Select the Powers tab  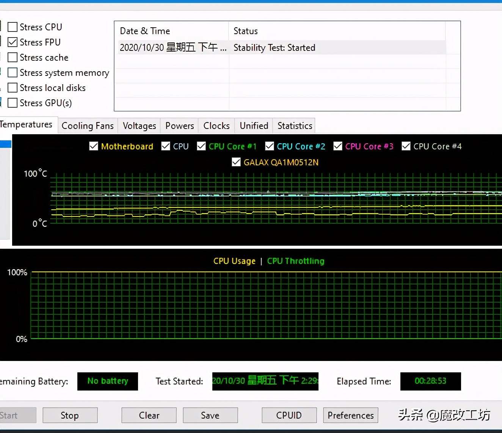tap(179, 126)
